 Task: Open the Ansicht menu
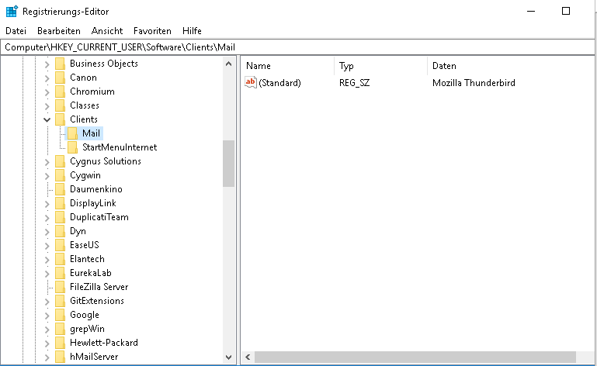tap(107, 31)
